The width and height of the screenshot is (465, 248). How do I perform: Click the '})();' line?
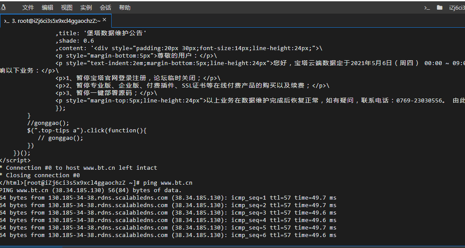(22, 153)
